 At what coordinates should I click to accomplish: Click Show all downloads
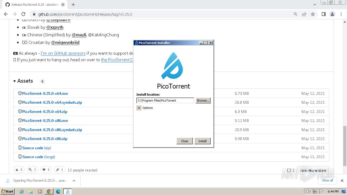coord(327,180)
